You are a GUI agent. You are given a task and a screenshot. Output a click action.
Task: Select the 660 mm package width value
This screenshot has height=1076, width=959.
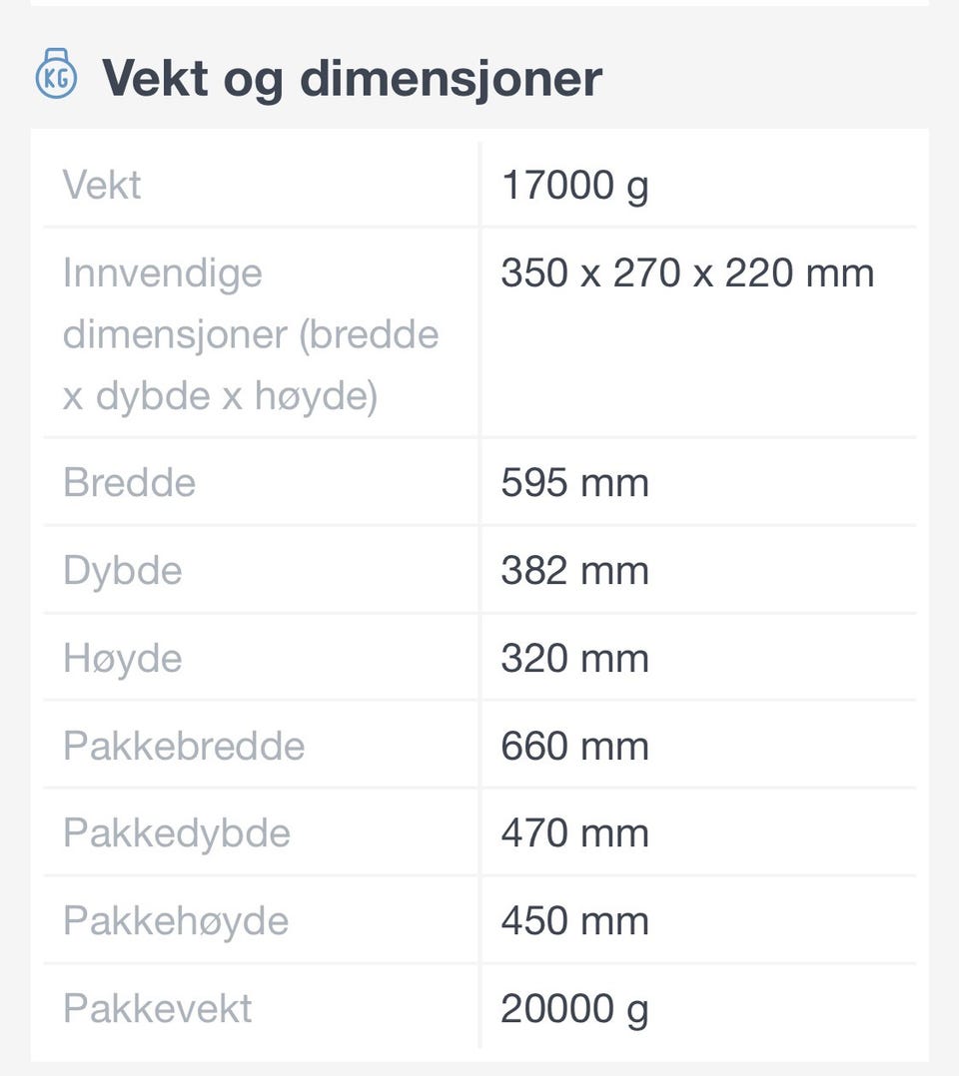click(x=574, y=747)
